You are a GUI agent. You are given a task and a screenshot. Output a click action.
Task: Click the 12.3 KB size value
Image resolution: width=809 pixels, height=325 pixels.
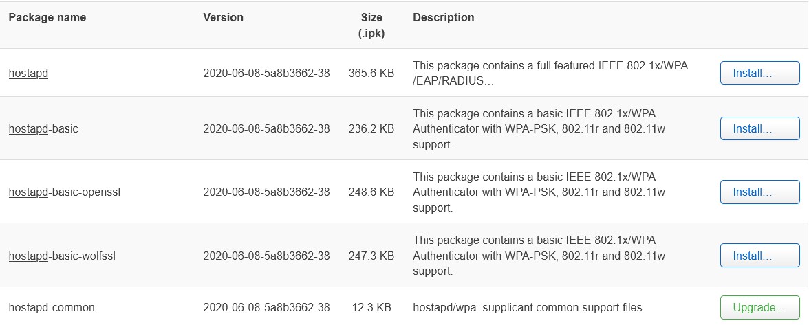(371, 308)
